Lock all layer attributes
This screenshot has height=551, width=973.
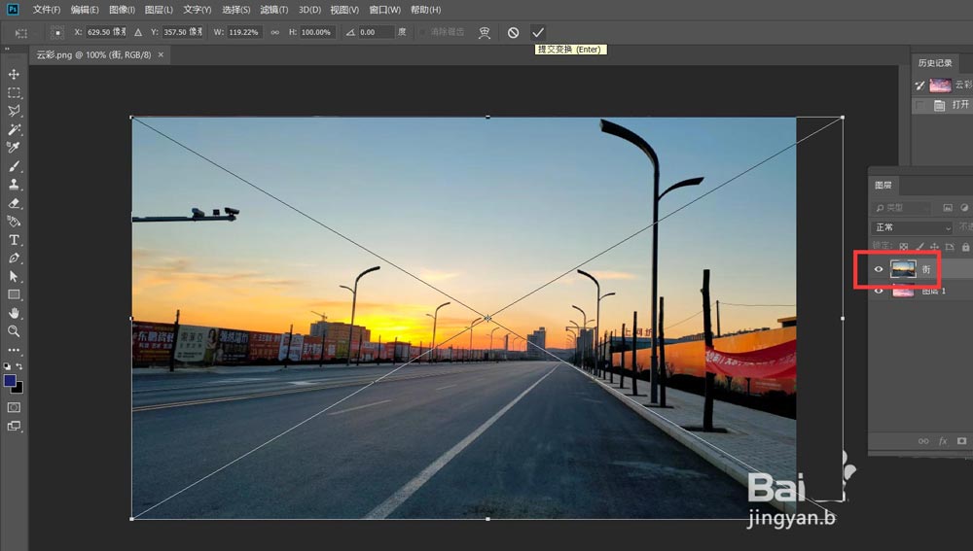[965, 247]
